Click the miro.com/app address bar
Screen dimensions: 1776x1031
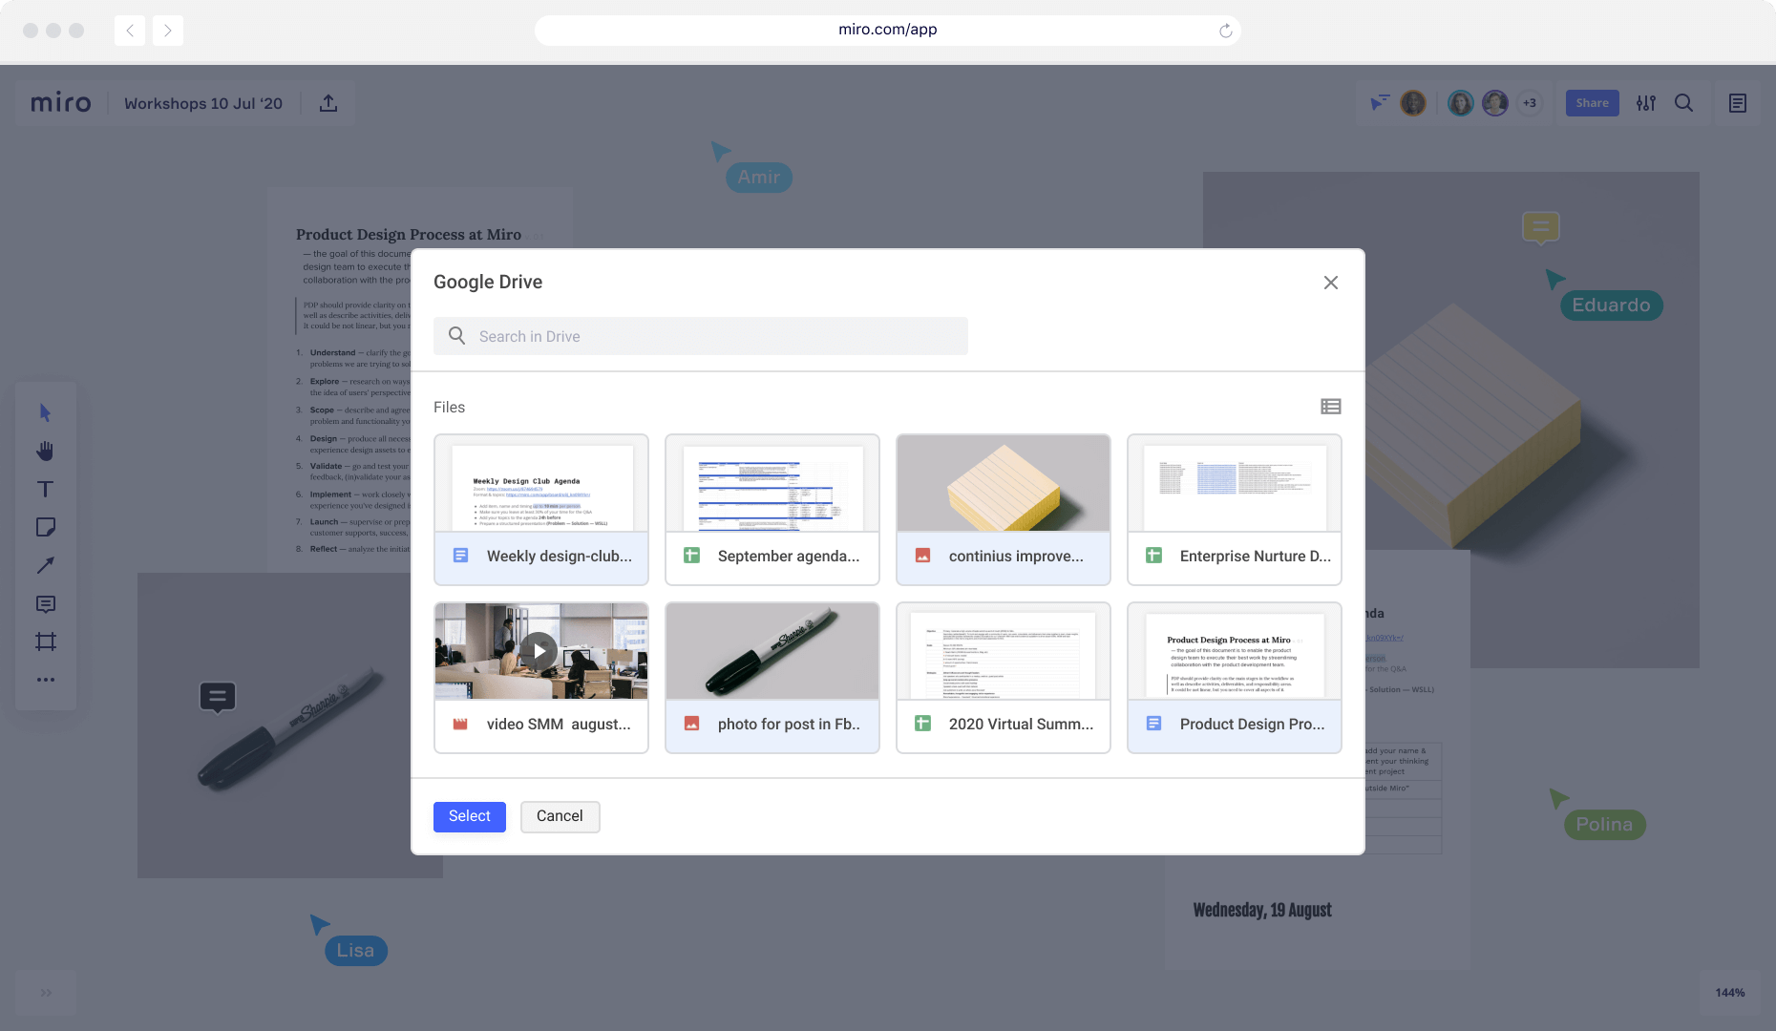[x=888, y=30]
